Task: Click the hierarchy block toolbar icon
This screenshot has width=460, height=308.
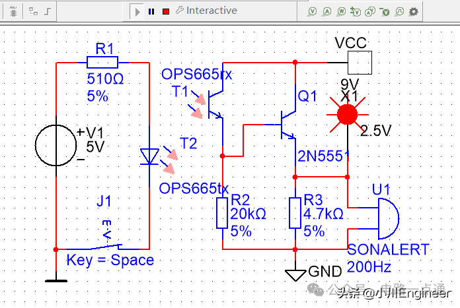Action: pos(33,12)
